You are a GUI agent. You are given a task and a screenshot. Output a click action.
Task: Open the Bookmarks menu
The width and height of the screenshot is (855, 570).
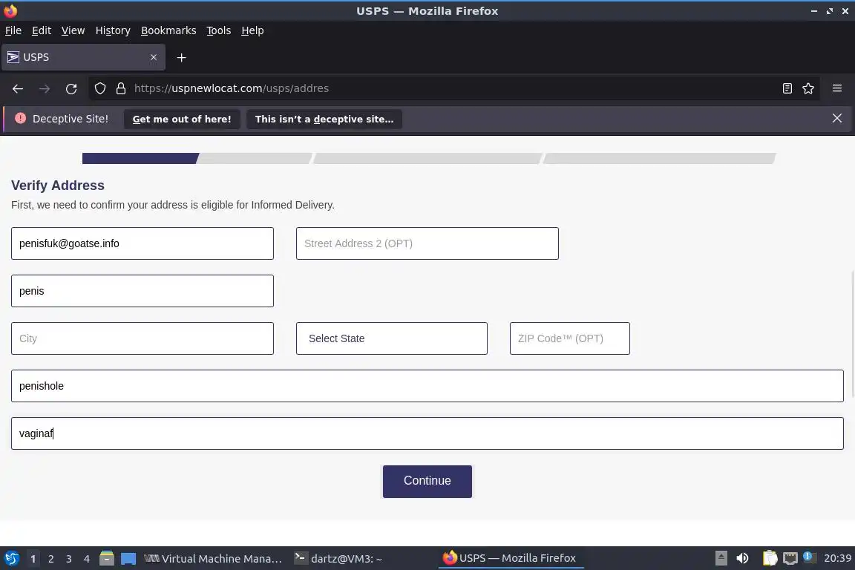point(168,30)
